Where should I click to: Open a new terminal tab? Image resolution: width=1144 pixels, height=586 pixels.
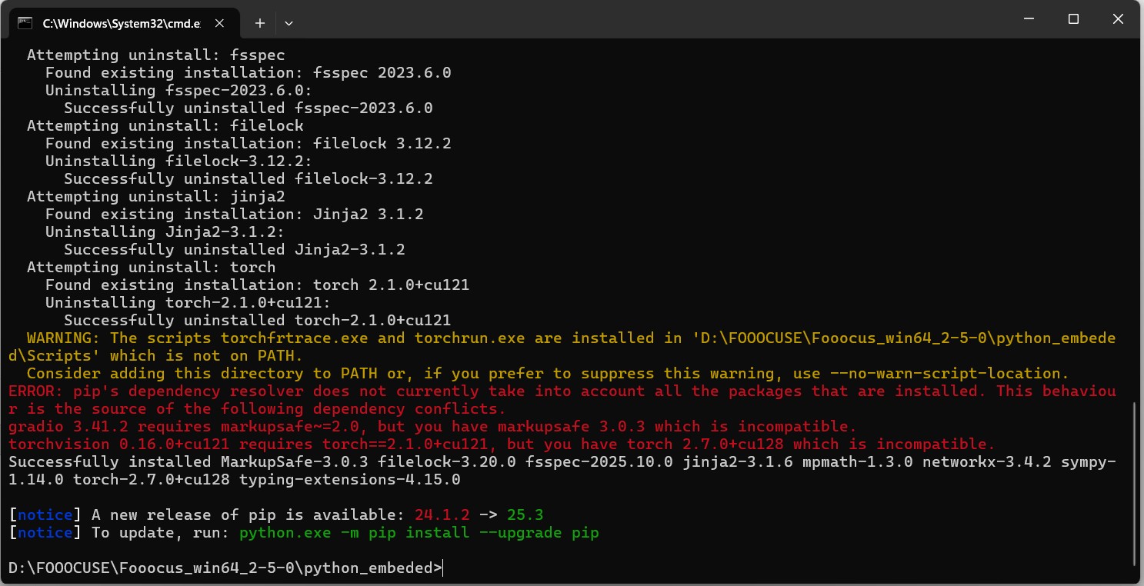260,23
